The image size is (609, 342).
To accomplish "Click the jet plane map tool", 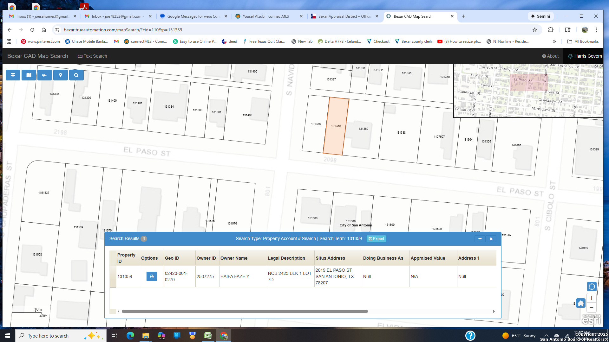I will click(45, 75).
